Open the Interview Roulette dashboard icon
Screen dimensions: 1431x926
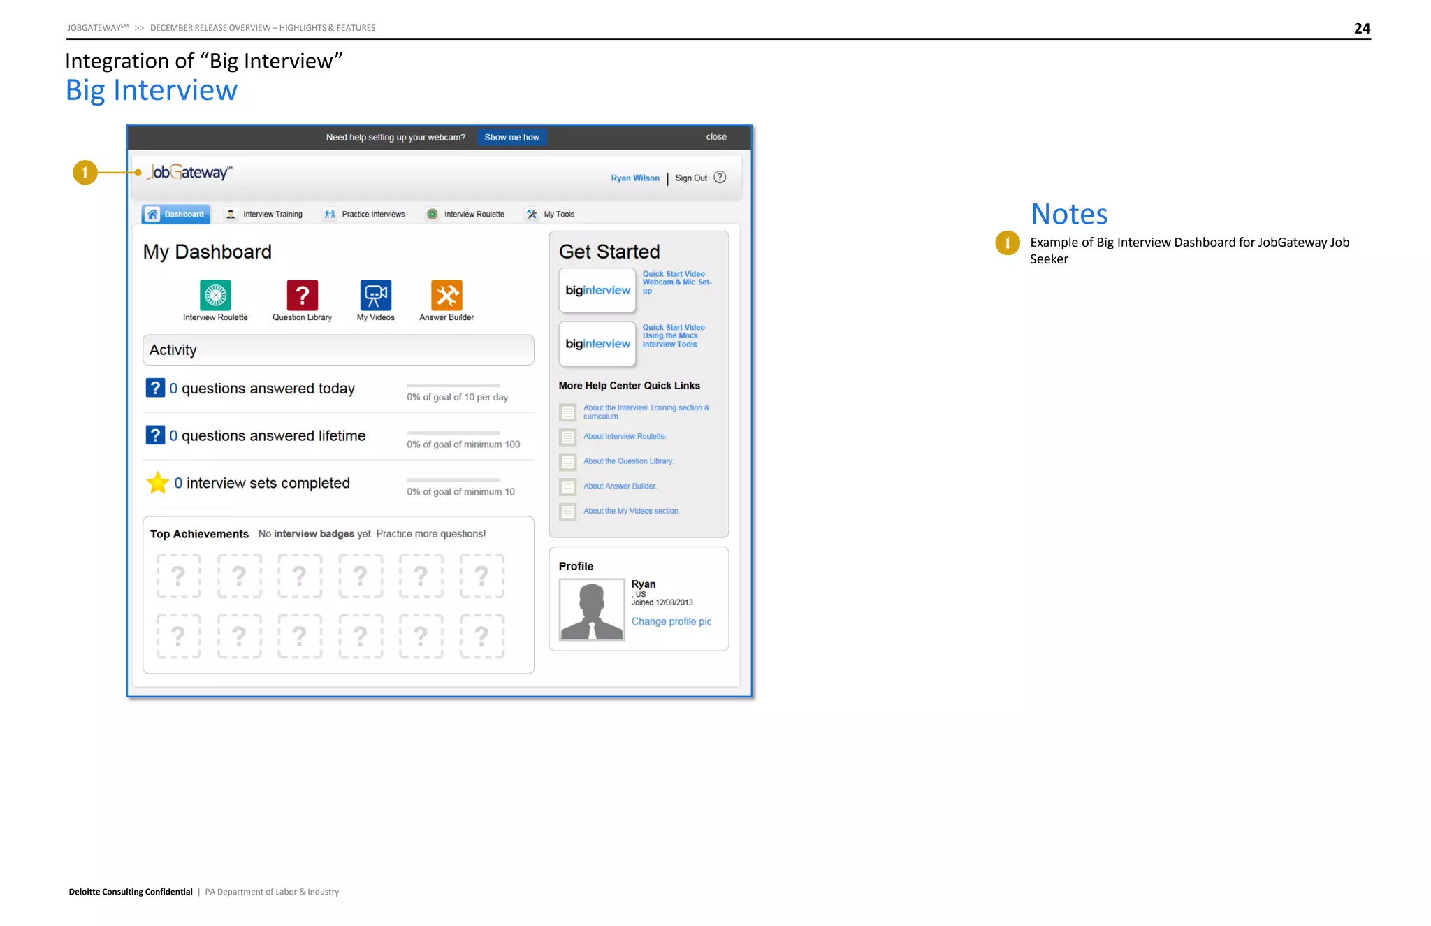[x=215, y=295]
